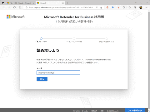Click the サインインの詳細 step circle
The height and width of the screenshot is (112, 150).
tap(74, 39)
